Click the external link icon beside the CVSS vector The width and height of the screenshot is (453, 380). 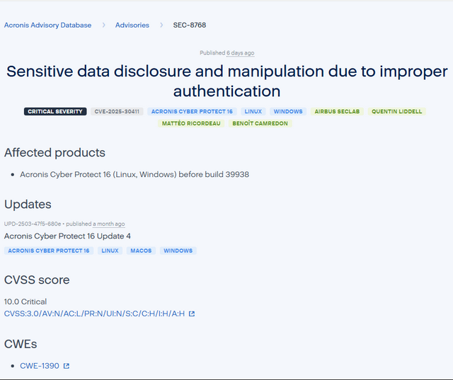pos(192,314)
